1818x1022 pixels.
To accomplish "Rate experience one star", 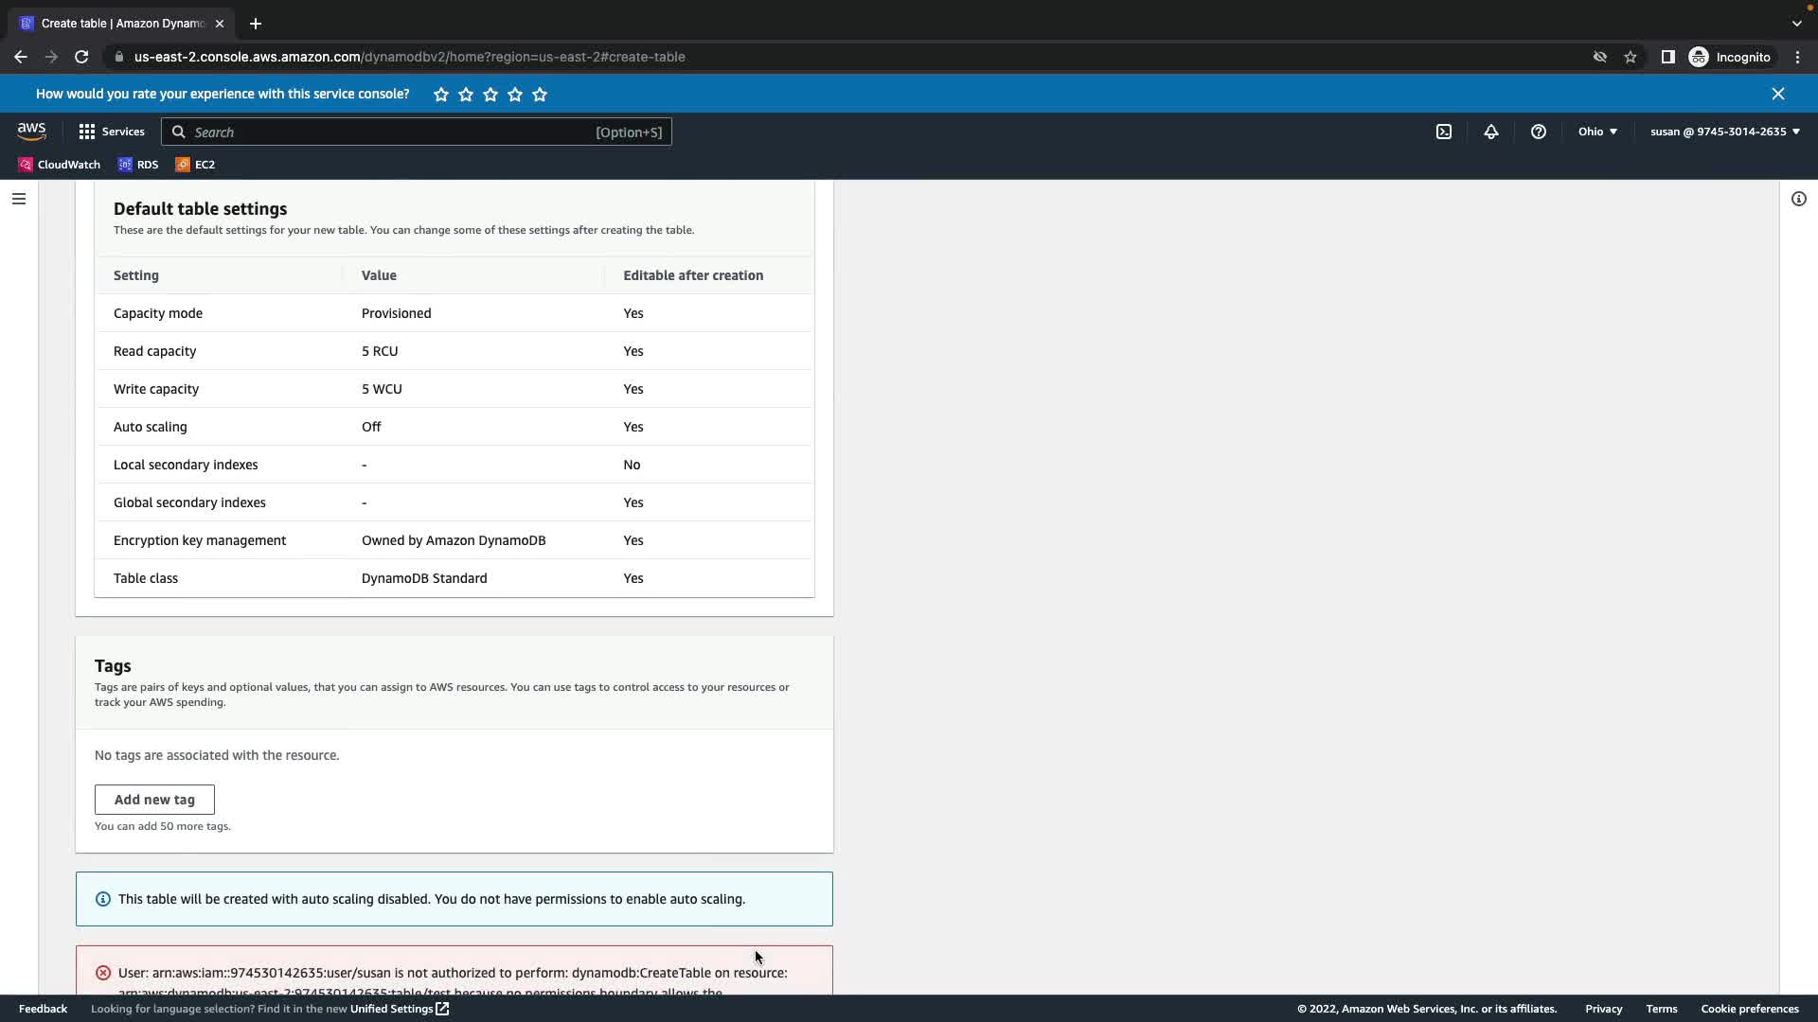I will tap(441, 95).
